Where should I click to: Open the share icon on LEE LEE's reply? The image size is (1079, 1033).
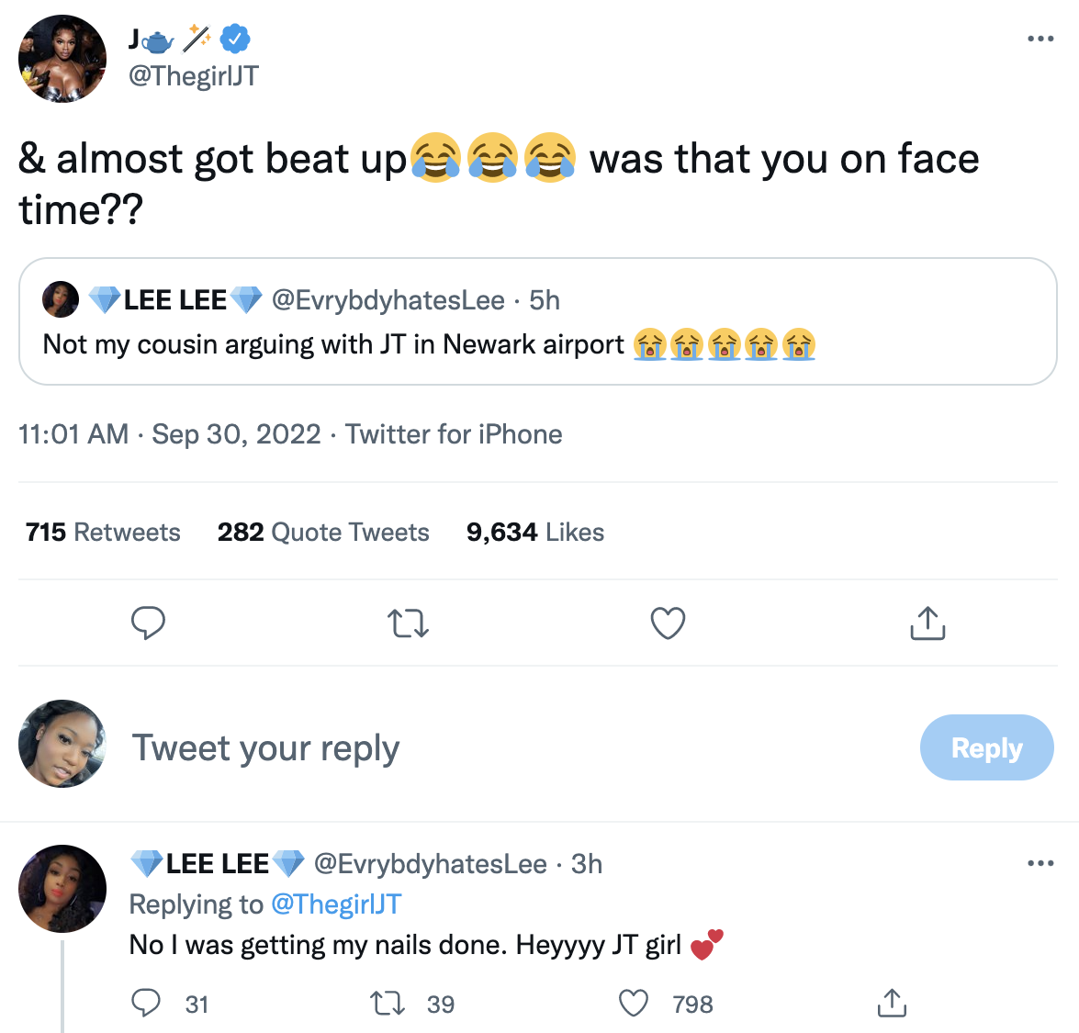(892, 1004)
